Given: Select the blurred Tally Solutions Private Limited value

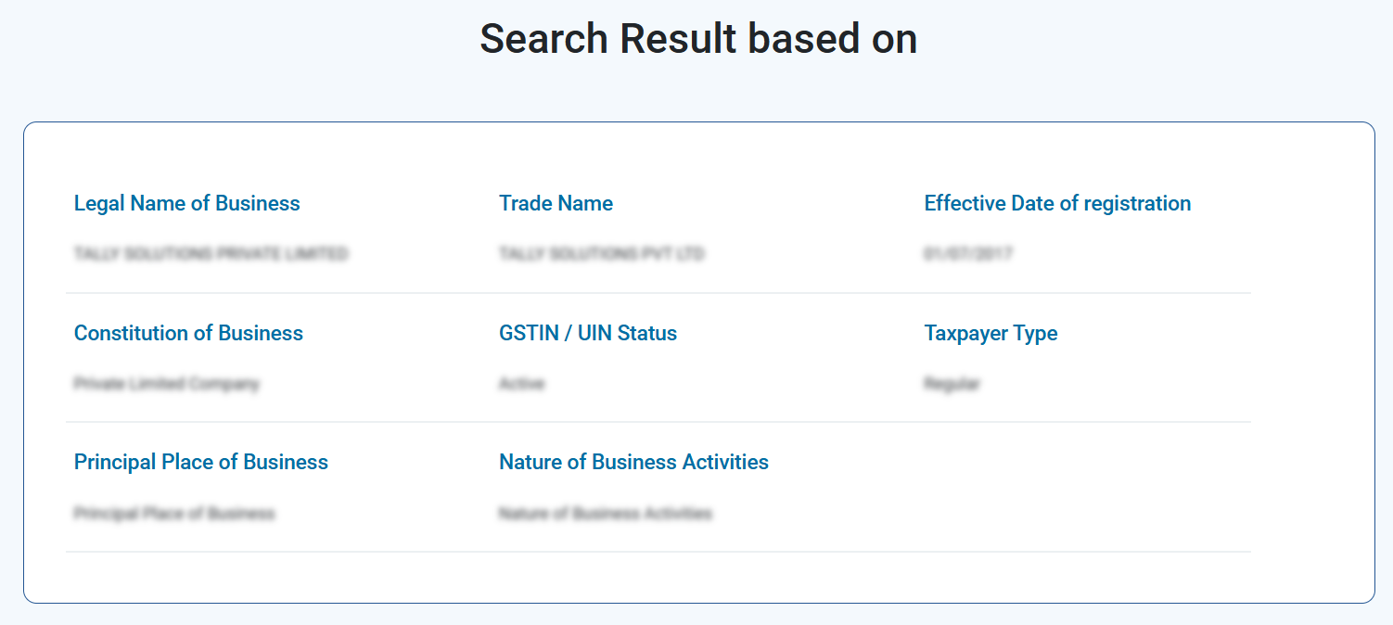Looking at the screenshot, I should click(x=211, y=253).
